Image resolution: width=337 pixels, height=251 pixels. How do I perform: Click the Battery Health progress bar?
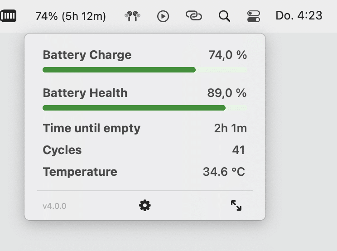coord(145,108)
